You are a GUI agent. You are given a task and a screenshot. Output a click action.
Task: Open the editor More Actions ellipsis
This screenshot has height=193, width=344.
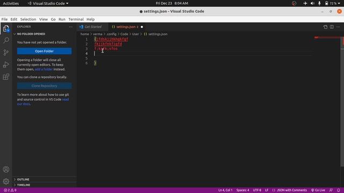(x=338, y=27)
